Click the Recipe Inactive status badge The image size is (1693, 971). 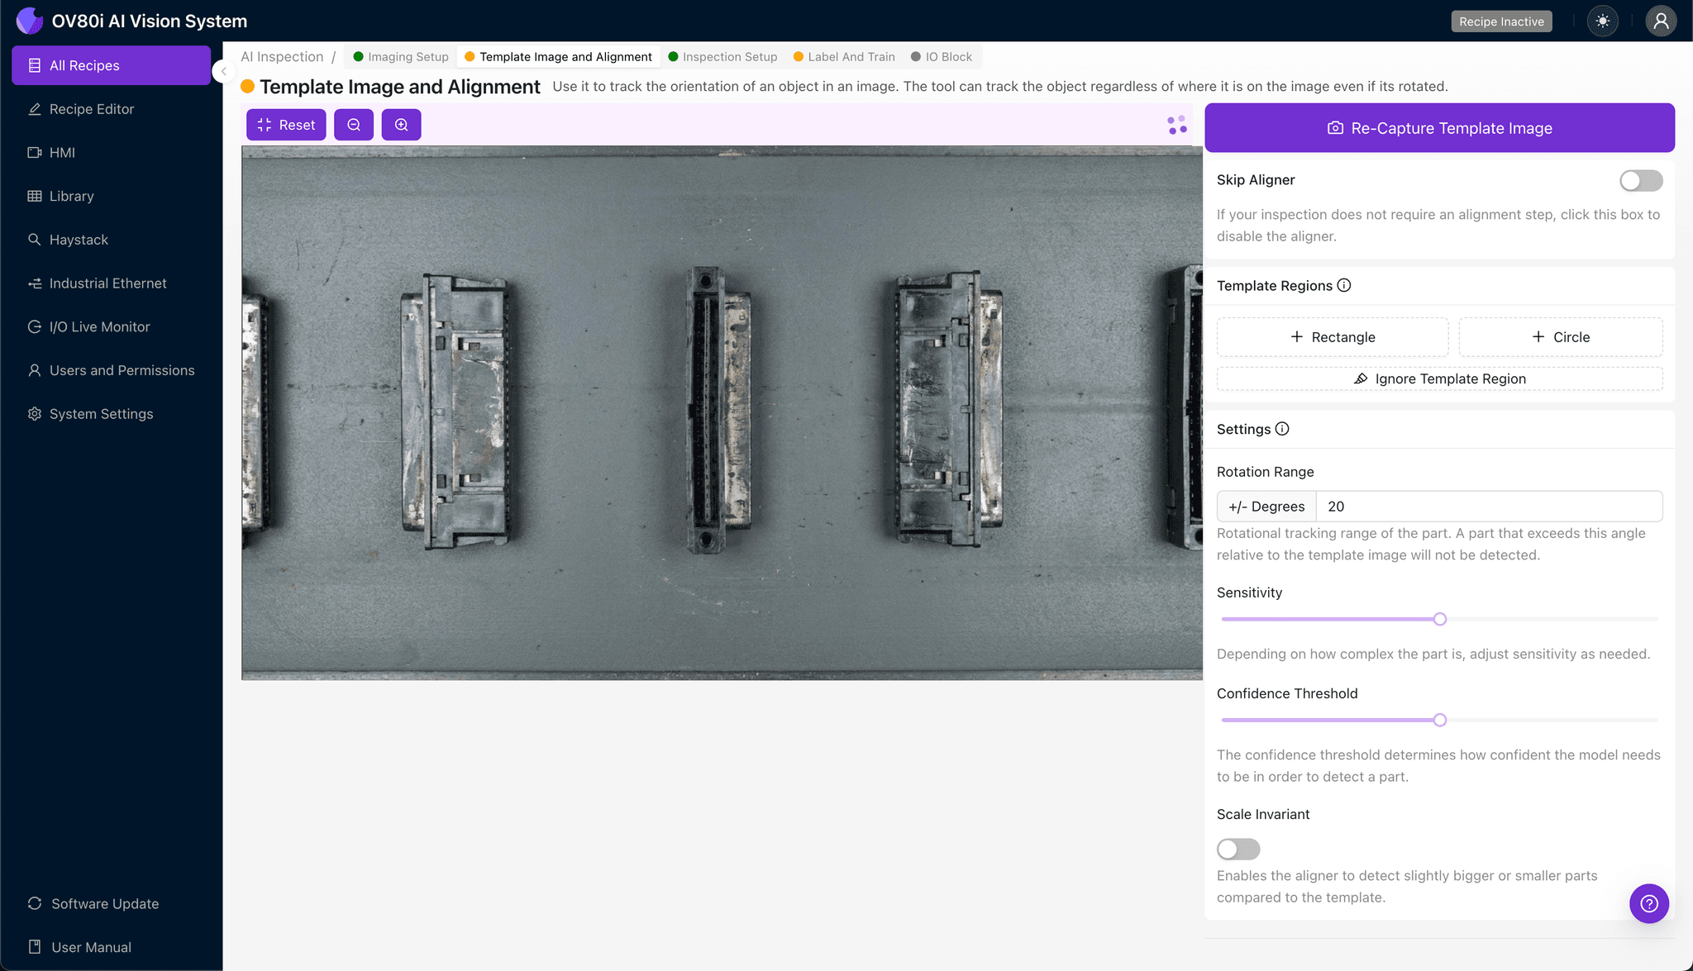click(x=1501, y=21)
